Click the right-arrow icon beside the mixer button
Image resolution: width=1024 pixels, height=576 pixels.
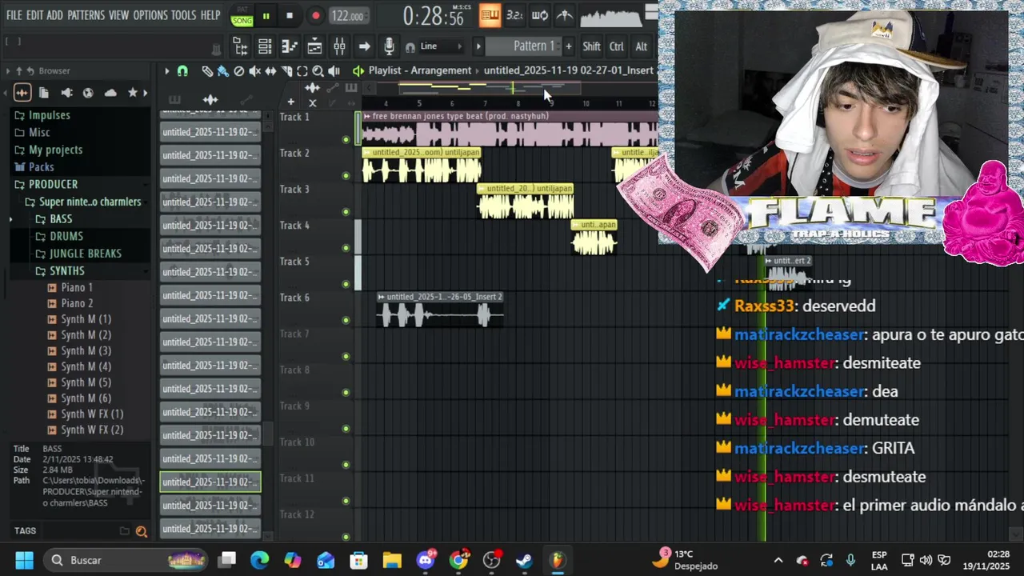point(364,46)
